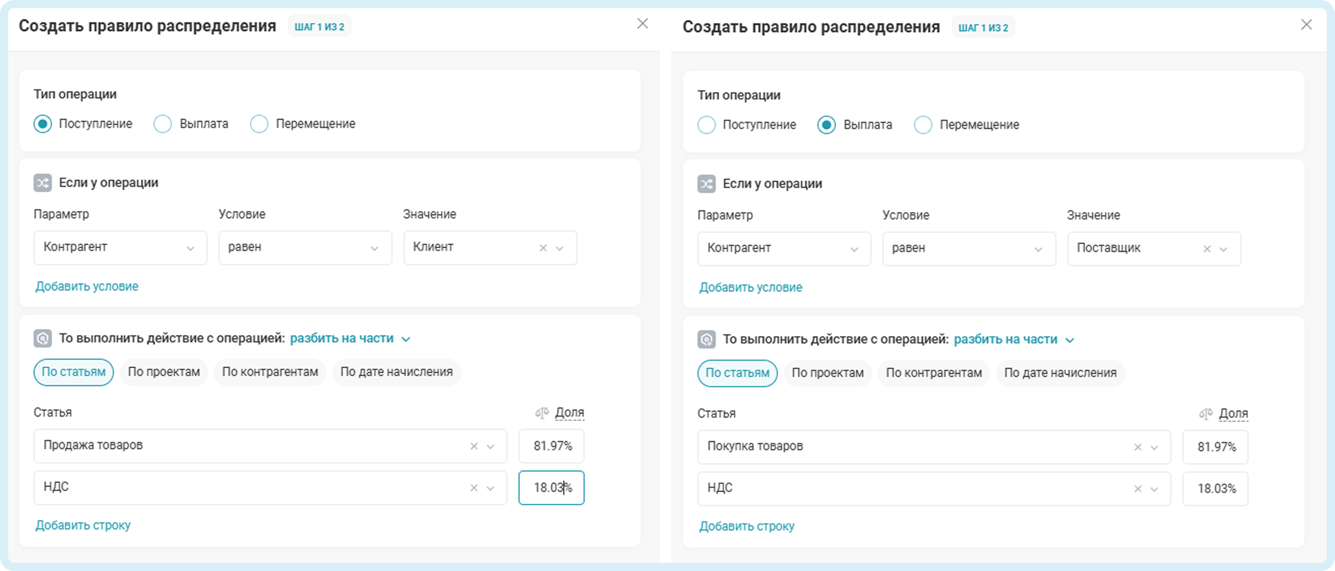Click 18.03% share field in right panel

[x=1215, y=488]
